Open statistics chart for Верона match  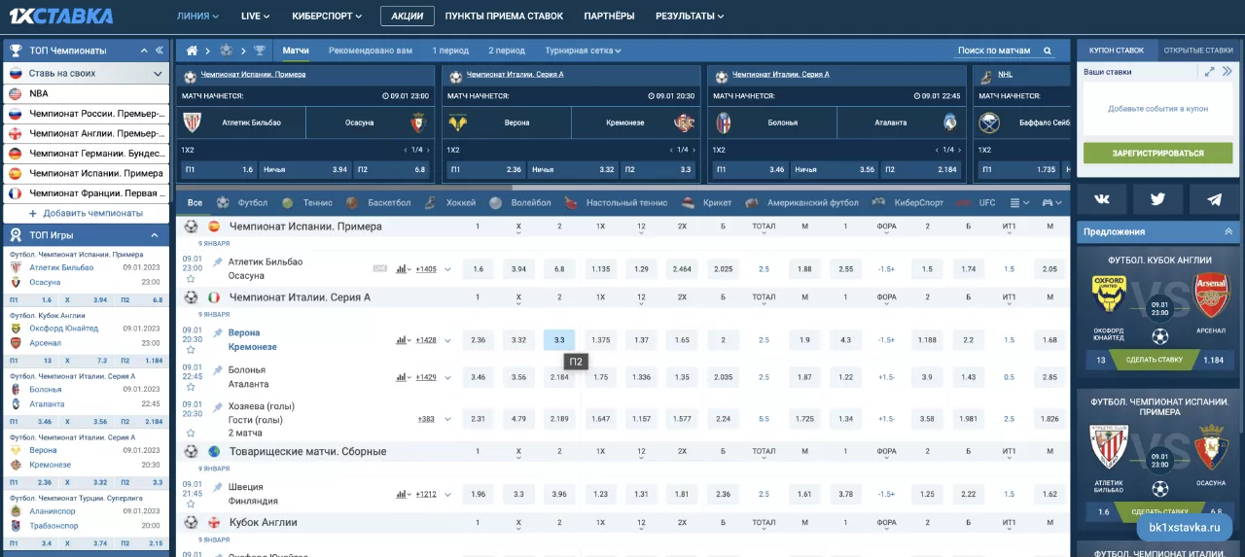(x=403, y=340)
